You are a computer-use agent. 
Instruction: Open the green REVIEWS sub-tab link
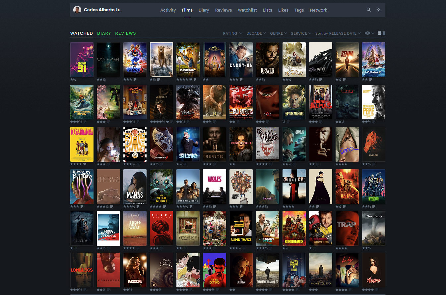[126, 33]
